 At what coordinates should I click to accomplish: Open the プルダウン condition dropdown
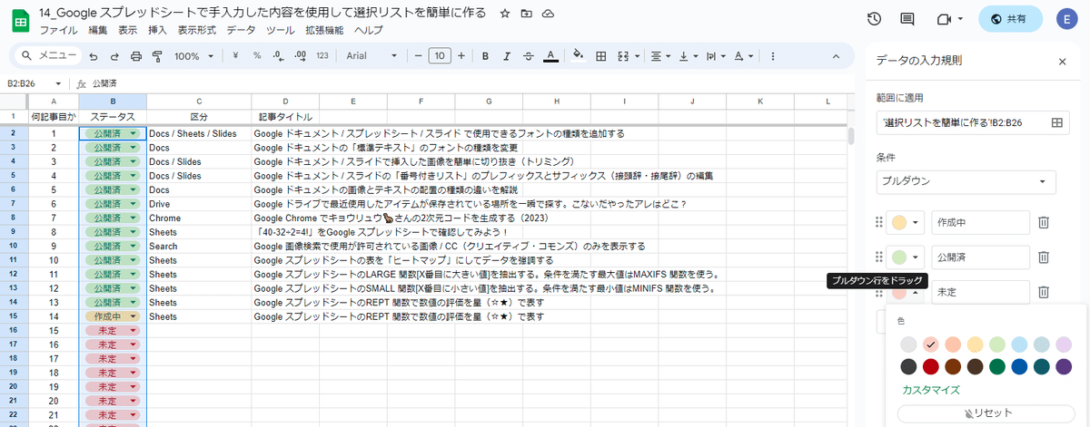click(966, 180)
